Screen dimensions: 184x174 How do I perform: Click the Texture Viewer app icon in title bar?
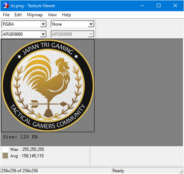point(6,6)
